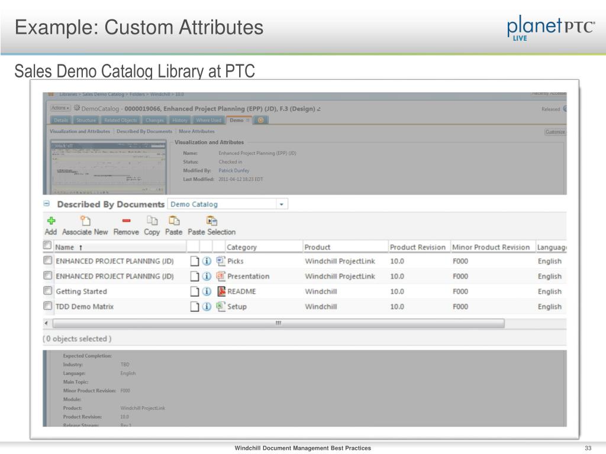Screen dimensions: 606x454
Task: Collapse the Described By Documents section
Action: (x=47, y=203)
